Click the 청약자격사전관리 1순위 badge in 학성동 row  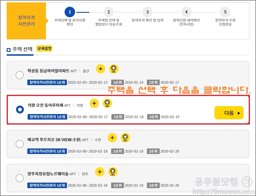47,82
